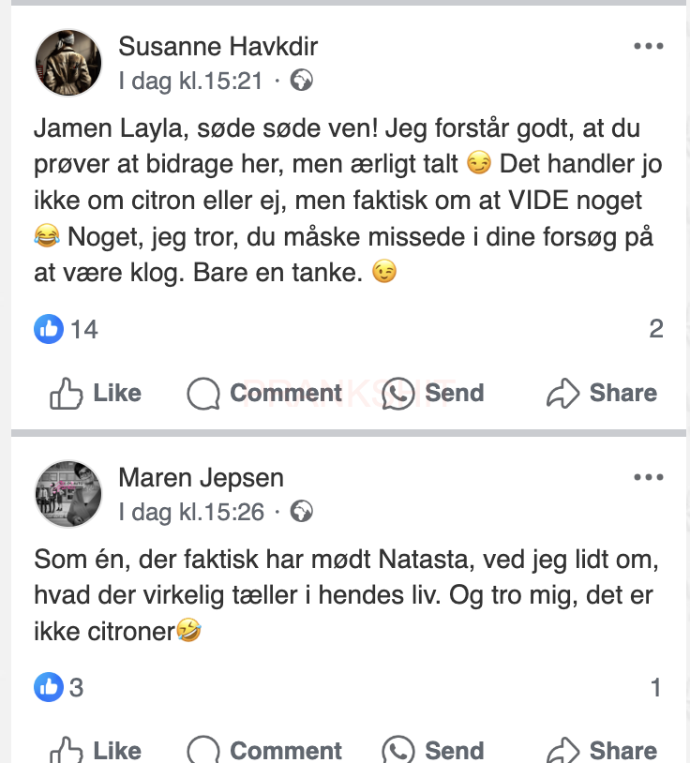The width and height of the screenshot is (690, 763).
Task: Comment on Susanne Havkdir's post
Action: tap(264, 394)
